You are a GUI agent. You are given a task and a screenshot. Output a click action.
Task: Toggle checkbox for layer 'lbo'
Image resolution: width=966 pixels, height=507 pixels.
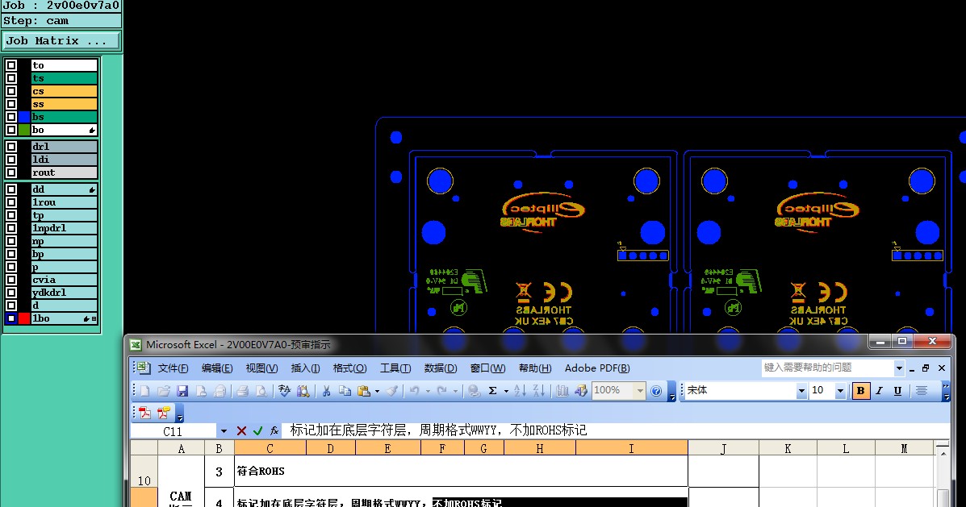point(11,318)
